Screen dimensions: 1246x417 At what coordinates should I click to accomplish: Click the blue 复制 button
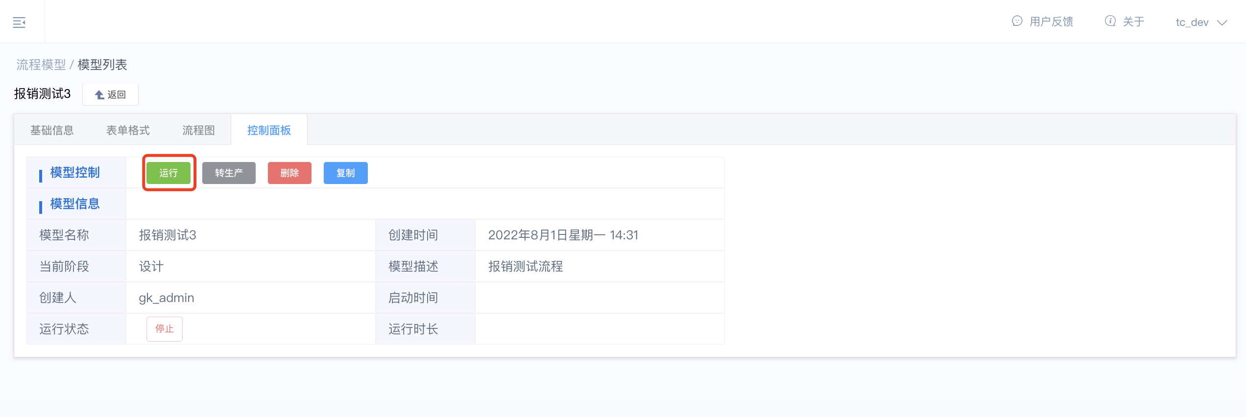click(345, 173)
